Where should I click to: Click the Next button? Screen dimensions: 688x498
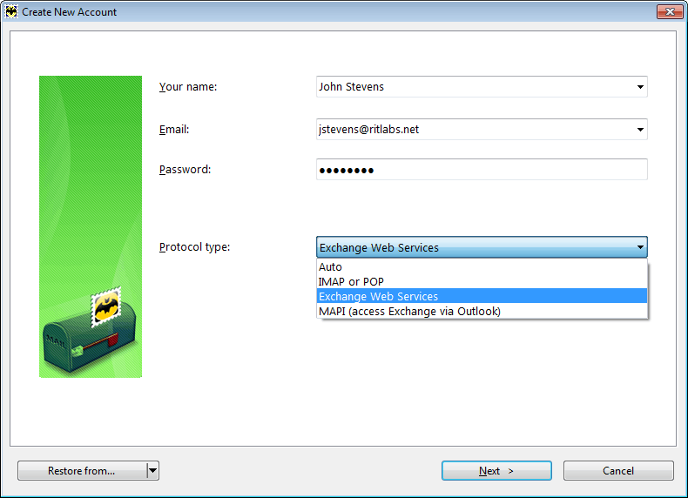496,471
